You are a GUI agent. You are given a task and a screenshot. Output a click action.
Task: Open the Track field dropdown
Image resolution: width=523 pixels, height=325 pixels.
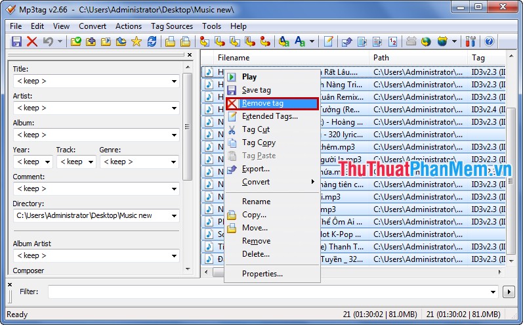coord(91,162)
